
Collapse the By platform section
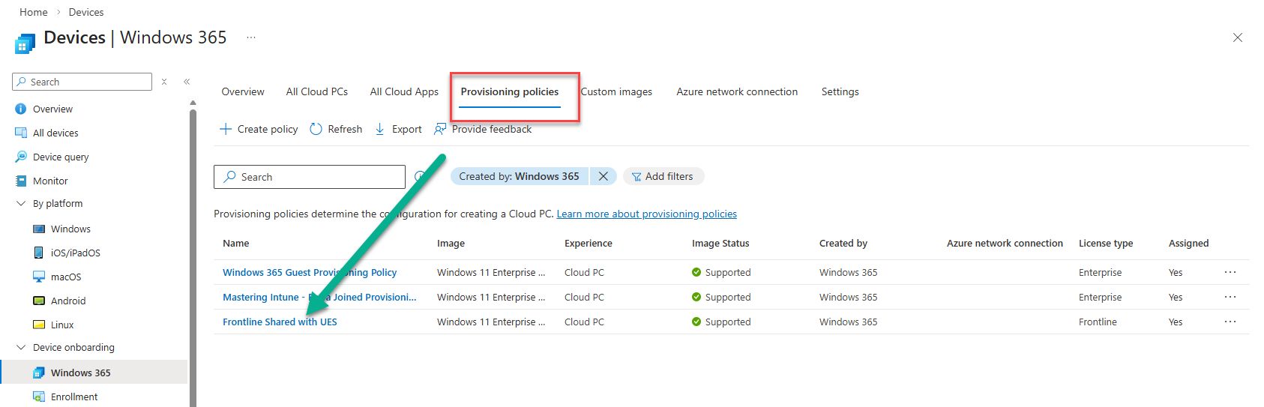(21, 203)
